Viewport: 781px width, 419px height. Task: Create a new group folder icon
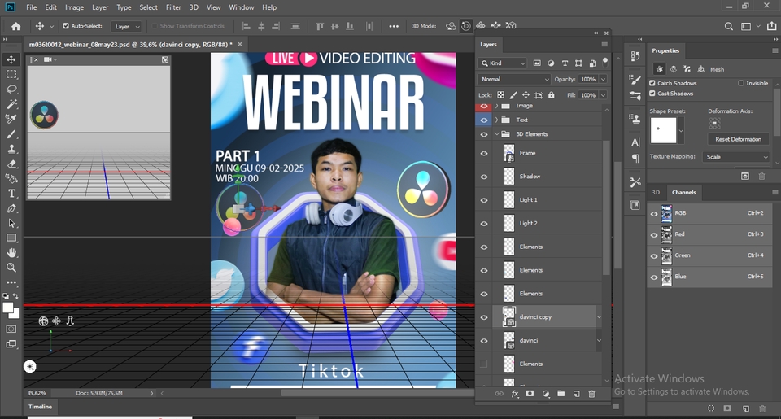[561, 394]
